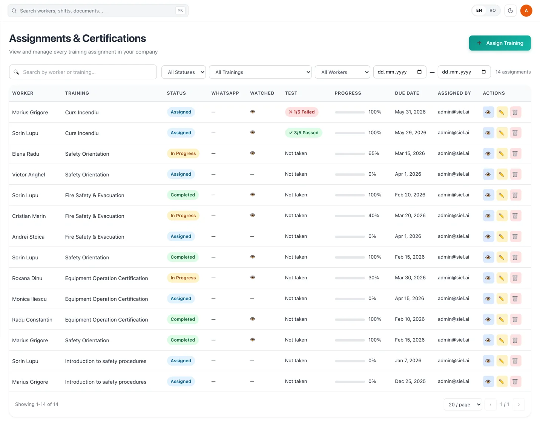This screenshot has width=540, height=426.
Task: View Sorin Lupu's Curs Incendiu assignment
Action: pos(488,133)
